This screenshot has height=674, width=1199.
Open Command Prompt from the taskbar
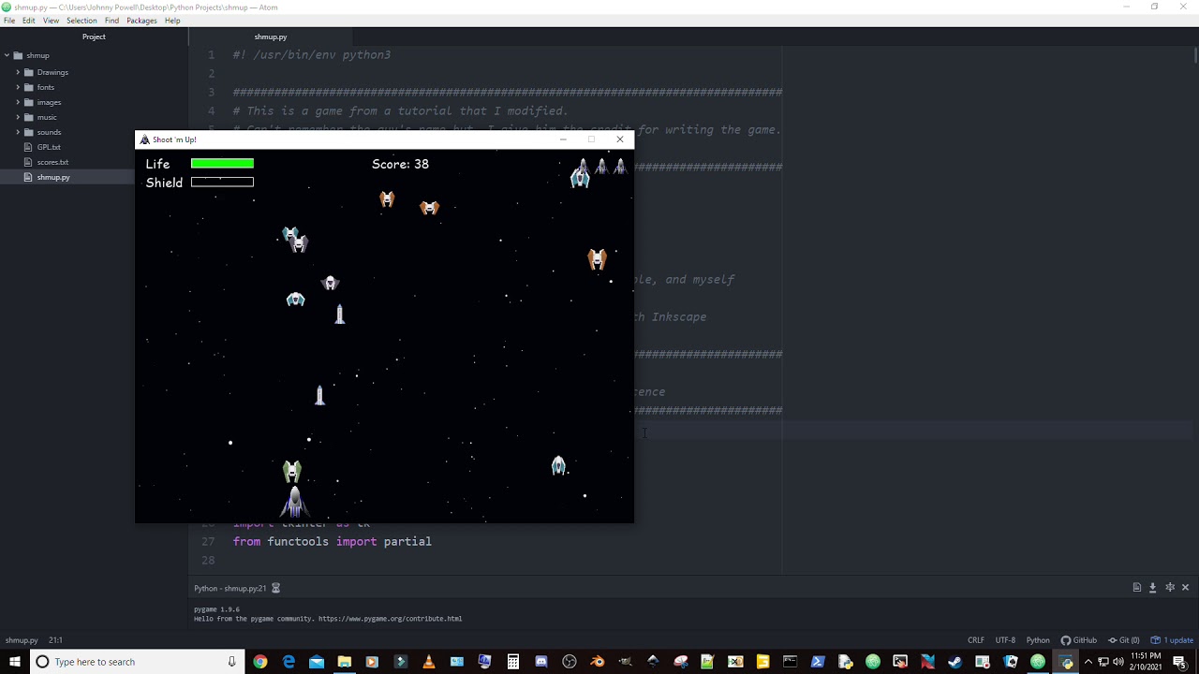click(x=790, y=662)
